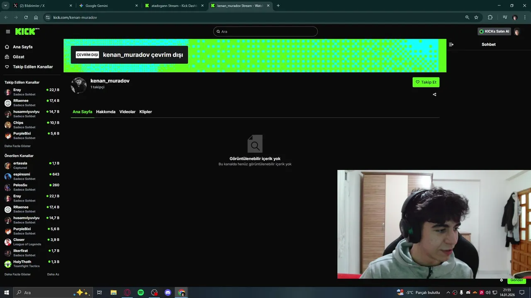Switch to atadogann Stream Kick Dashboard tab
Viewport: 531px width, 298px height.
point(174,6)
